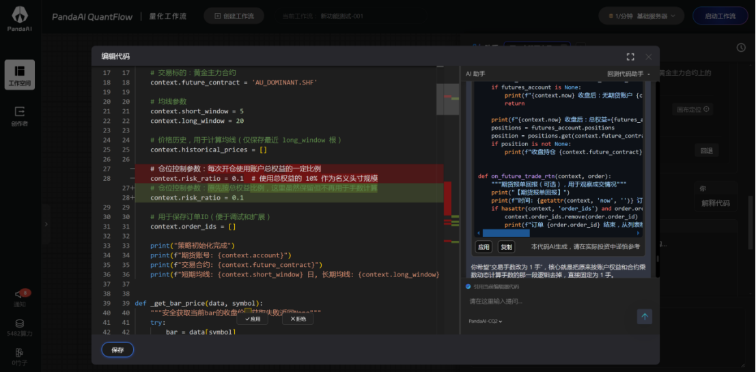Click the PandaAI QuantFlow title
This screenshot has height=372, width=756.
tap(93, 16)
